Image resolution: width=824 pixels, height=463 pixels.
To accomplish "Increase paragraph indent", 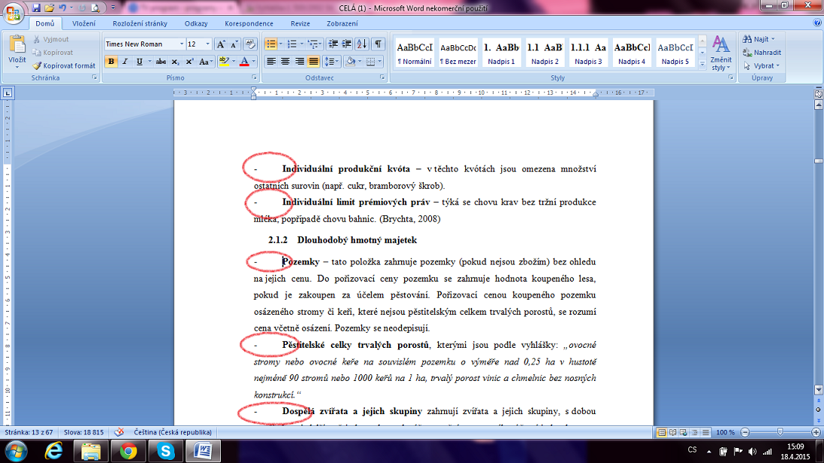I will pos(346,44).
